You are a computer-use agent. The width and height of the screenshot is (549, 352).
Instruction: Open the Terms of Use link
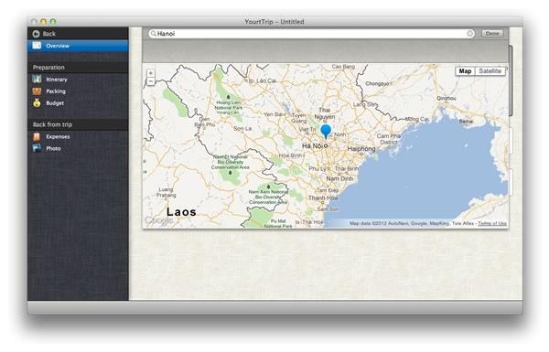click(492, 223)
